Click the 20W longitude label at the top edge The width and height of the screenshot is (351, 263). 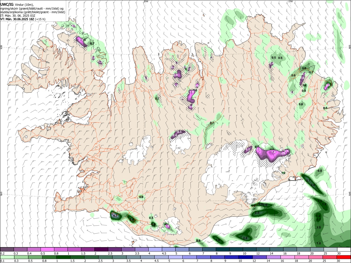pos(146,1)
